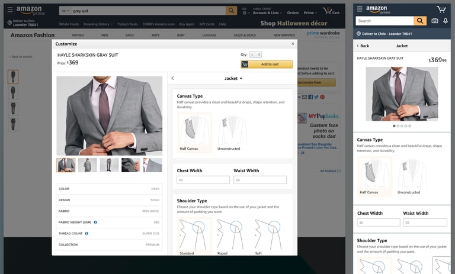This screenshot has width=455, height=274.
Task: Click Shop Halloween décor banner
Action: (x=294, y=23)
